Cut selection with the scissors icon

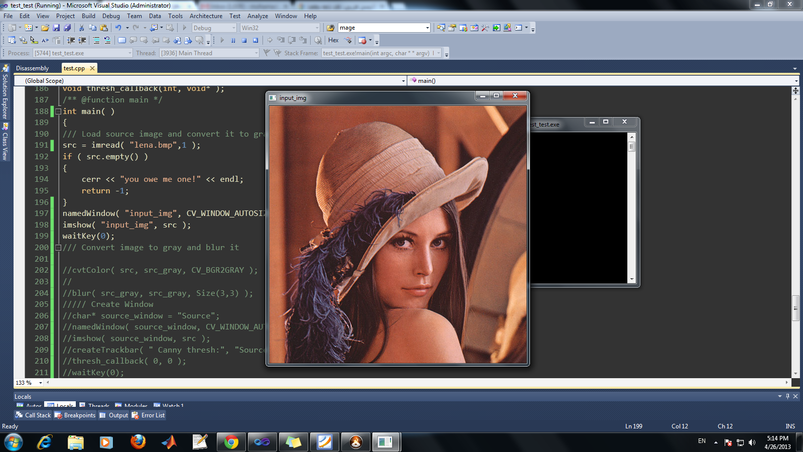(x=81, y=28)
